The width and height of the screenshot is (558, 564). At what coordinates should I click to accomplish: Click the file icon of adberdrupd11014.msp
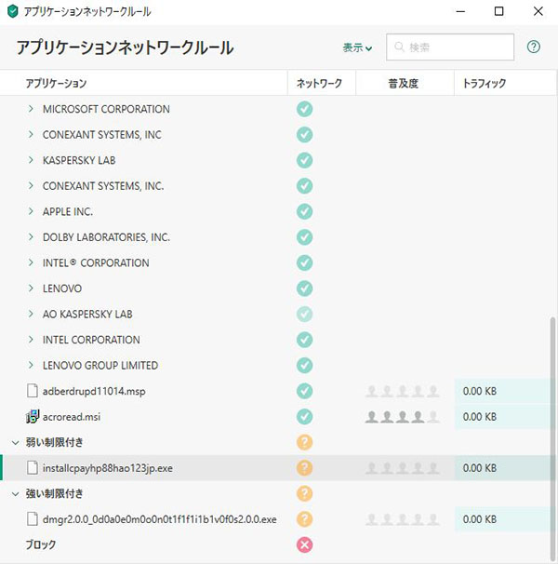click(33, 391)
